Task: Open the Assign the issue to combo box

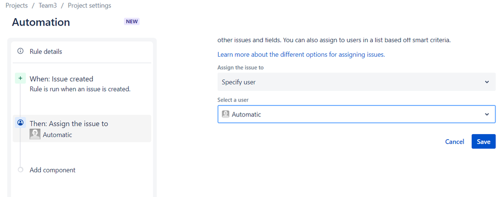Action: (356, 82)
